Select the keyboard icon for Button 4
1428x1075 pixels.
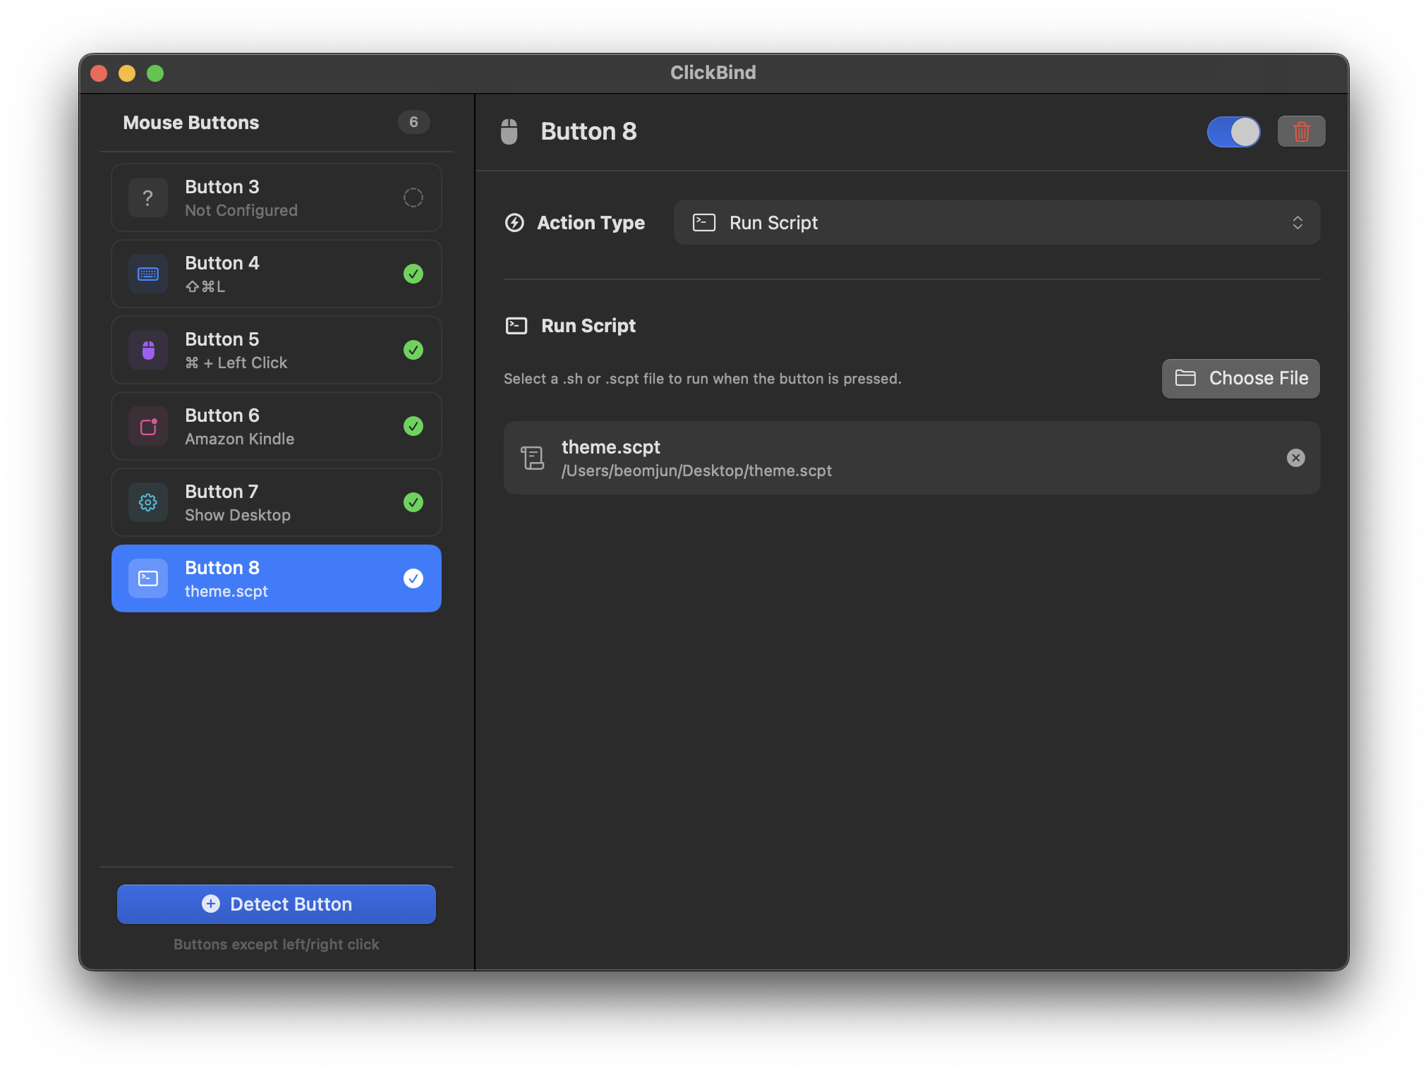pyautogui.click(x=147, y=274)
